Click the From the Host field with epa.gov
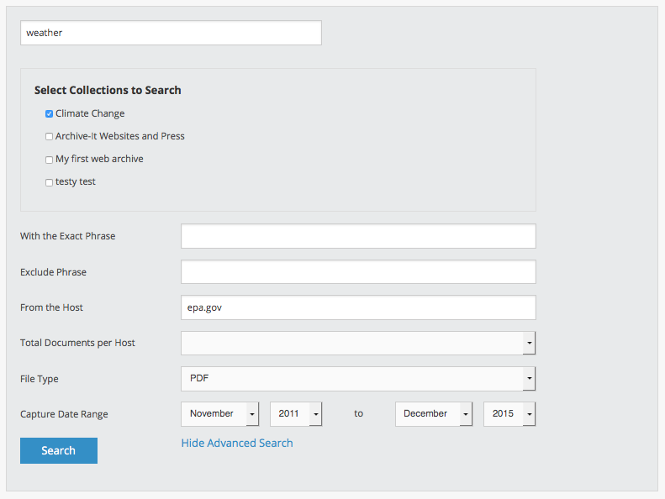Image resolution: width=665 pixels, height=499 pixels. (358, 307)
